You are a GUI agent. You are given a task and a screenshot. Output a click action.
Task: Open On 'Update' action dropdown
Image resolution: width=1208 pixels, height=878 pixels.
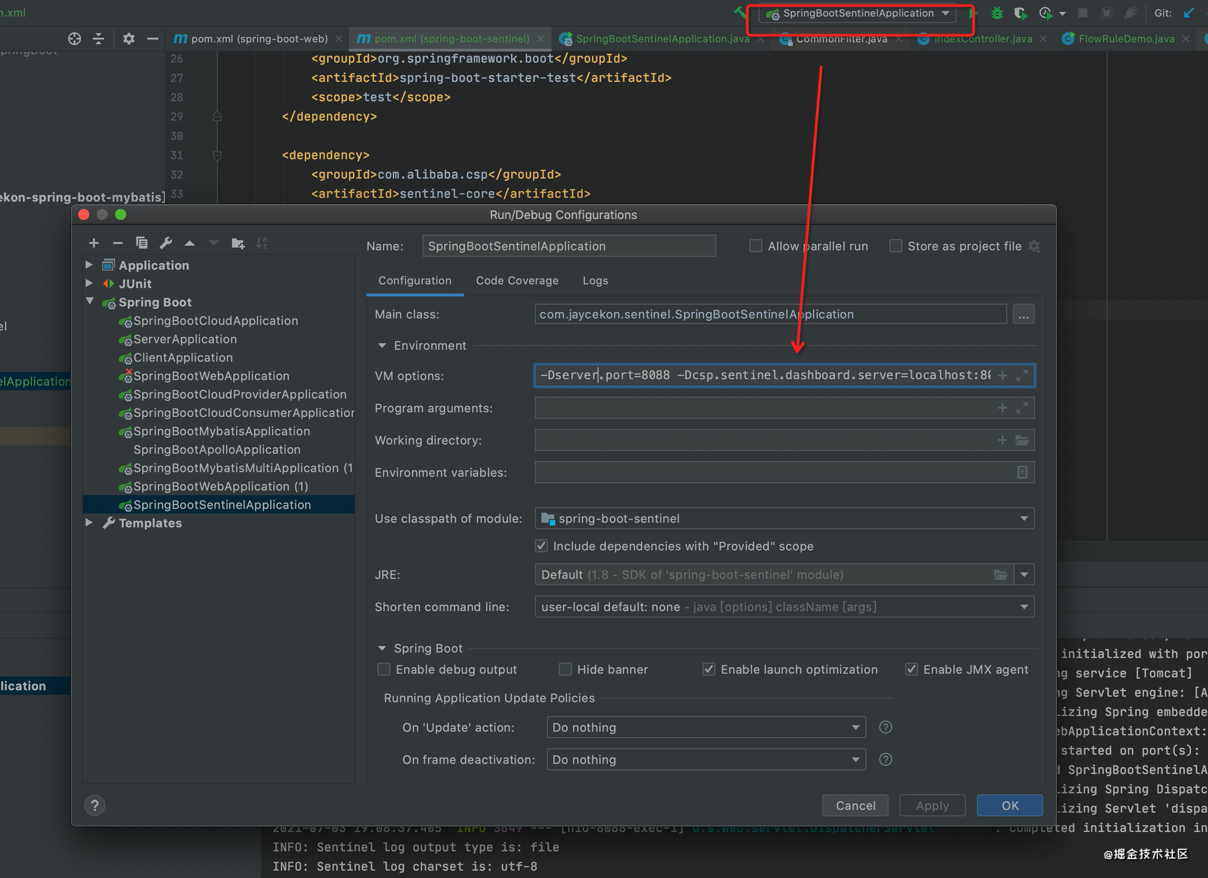(x=706, y=728)
